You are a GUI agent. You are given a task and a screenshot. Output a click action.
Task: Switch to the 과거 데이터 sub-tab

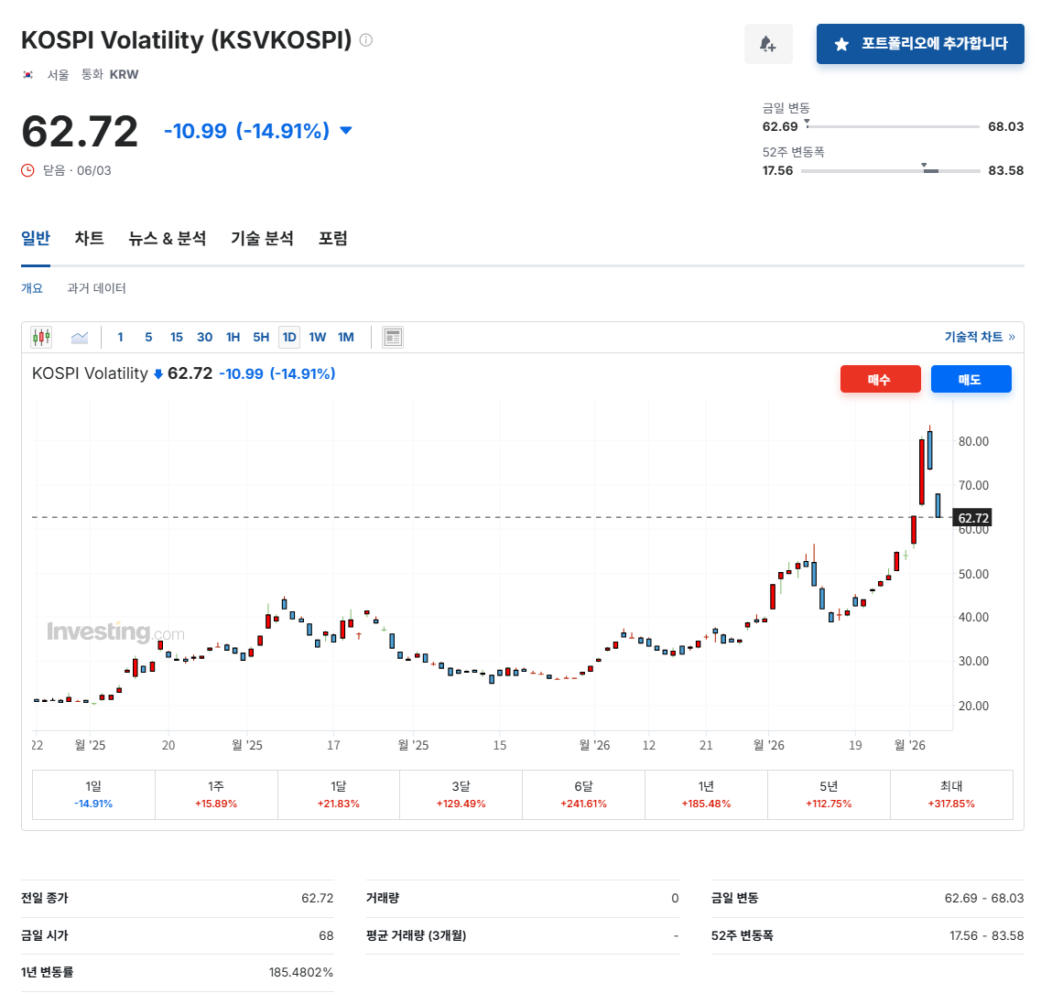click(x=96, y=288)
